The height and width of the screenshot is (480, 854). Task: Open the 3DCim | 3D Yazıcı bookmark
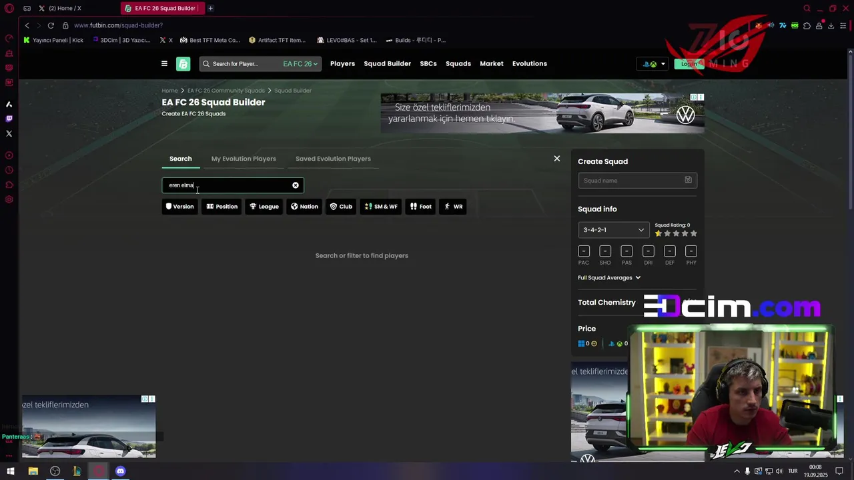[x=121, y=40]
